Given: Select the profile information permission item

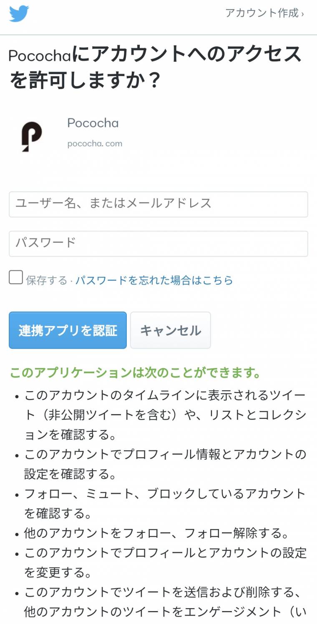Looking at the screenshot, I should tap(165, 464).
